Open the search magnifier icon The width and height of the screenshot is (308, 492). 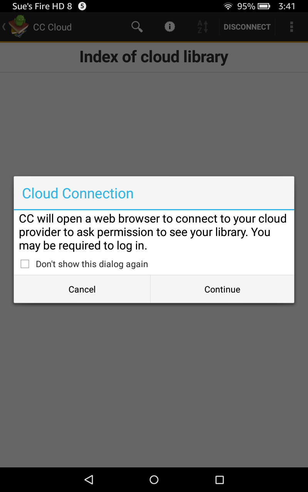pyautogui.click(x=137, y=27)
